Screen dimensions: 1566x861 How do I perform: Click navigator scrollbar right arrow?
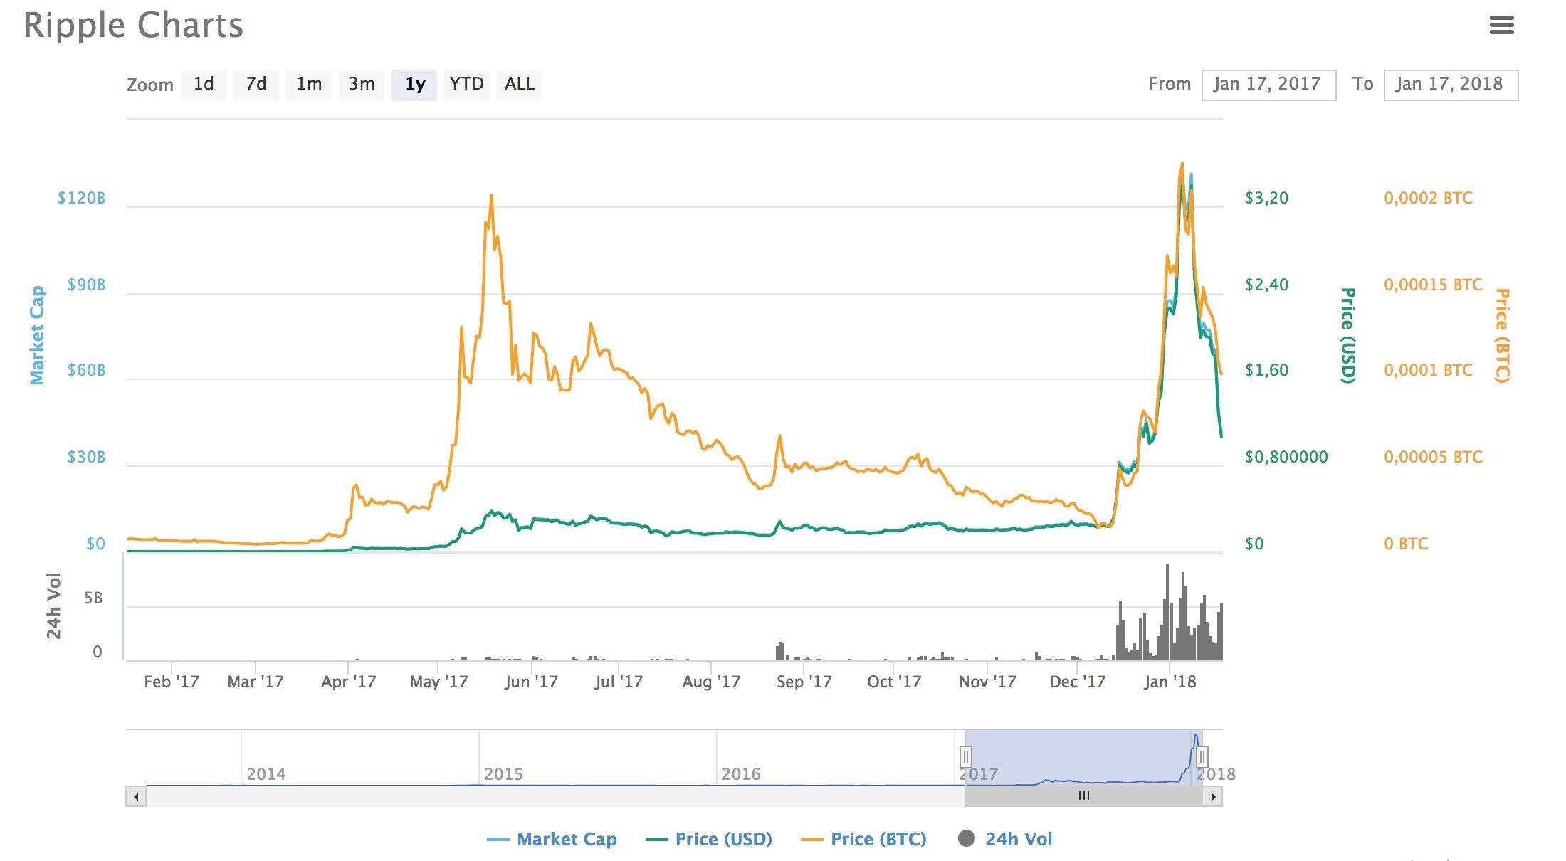1213,796
